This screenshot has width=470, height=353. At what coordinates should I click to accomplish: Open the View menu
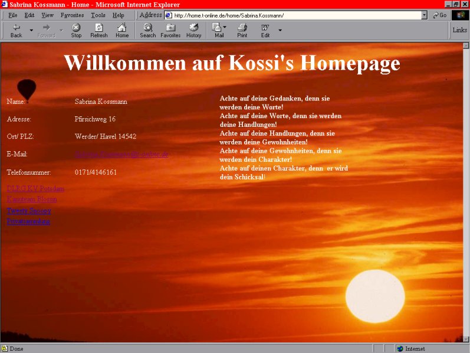coord(47,15)
